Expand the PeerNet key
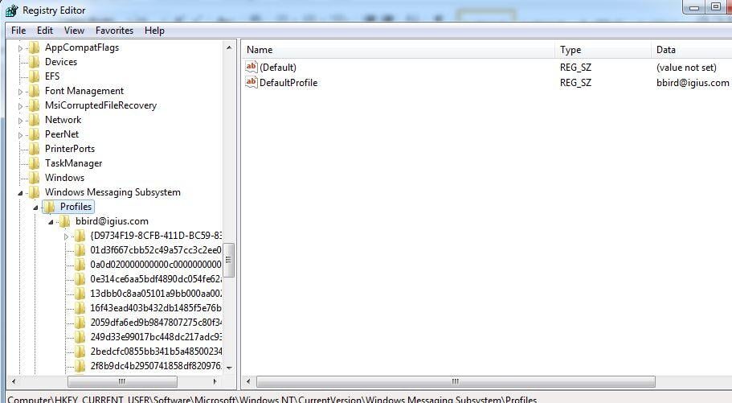The width and height of the screenshot is (732, 403). tap(20, 135)
